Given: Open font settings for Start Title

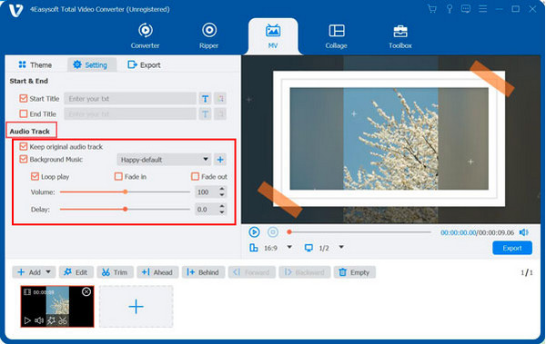Looking at the screenshot, I should tap(205, 99).
